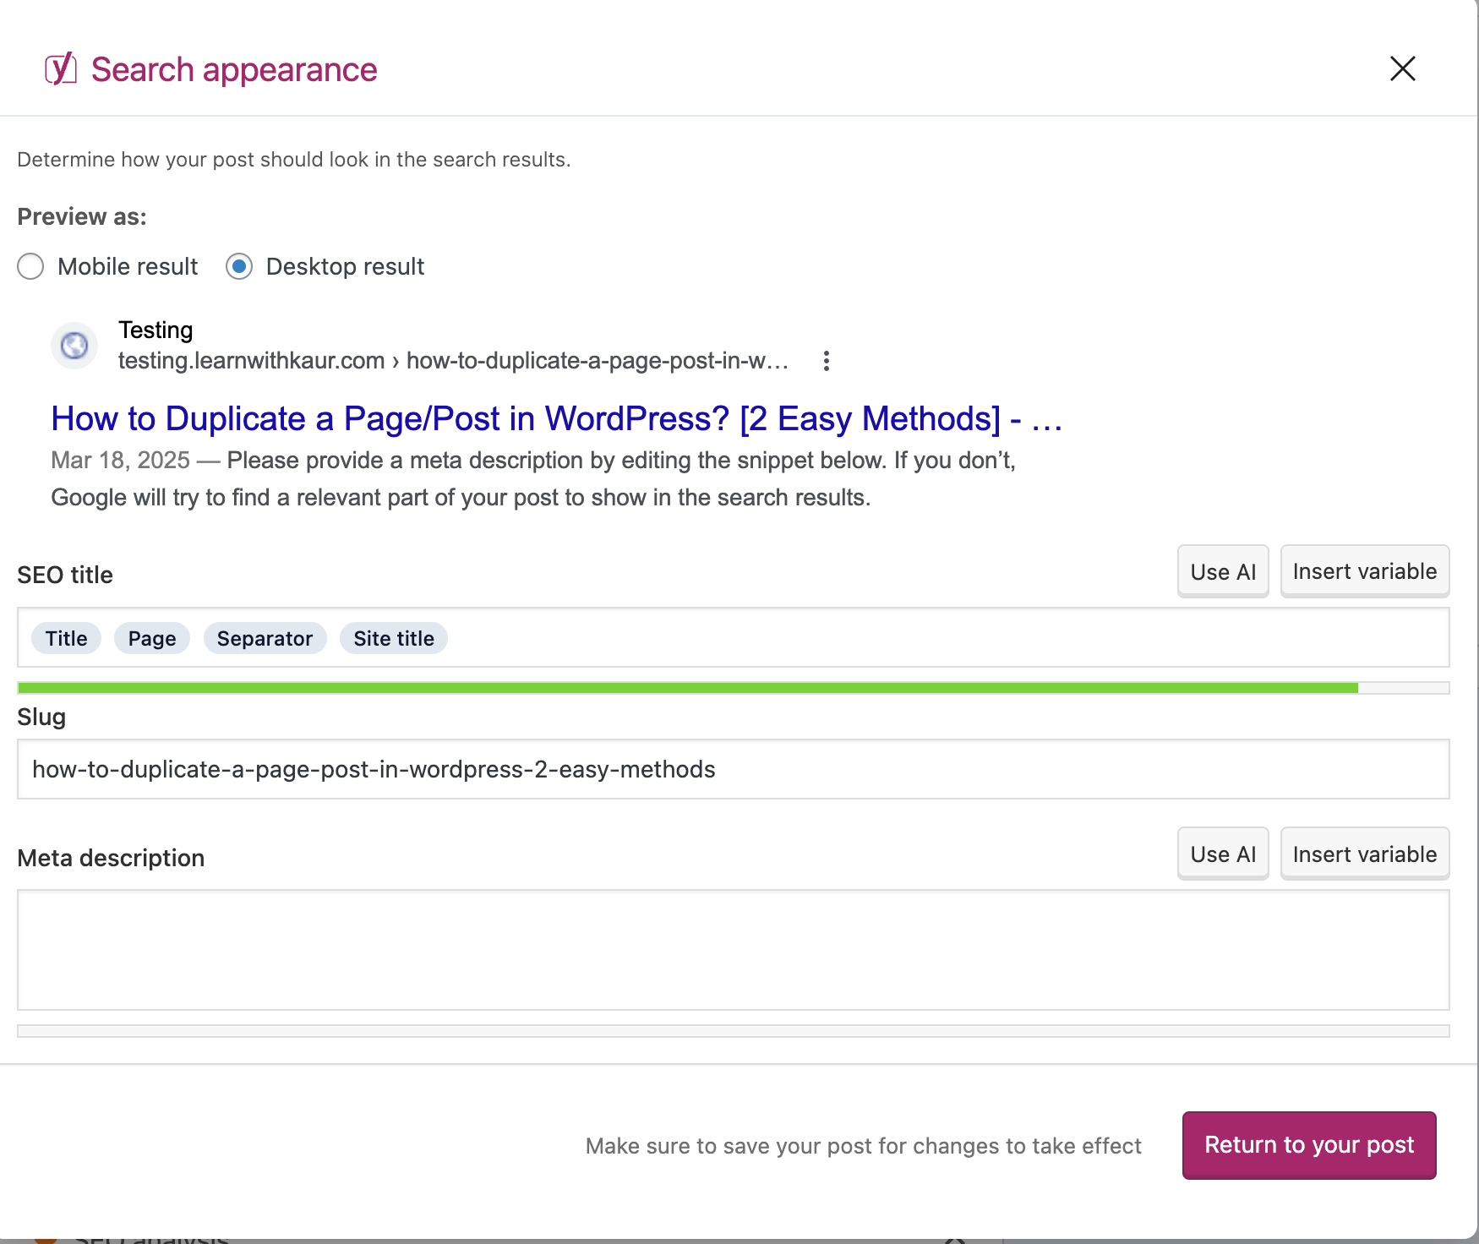Viewport: 1479px width, 1244px height.
Task: Expand the truncated preview title text
Action: [x=1046, y=419]
